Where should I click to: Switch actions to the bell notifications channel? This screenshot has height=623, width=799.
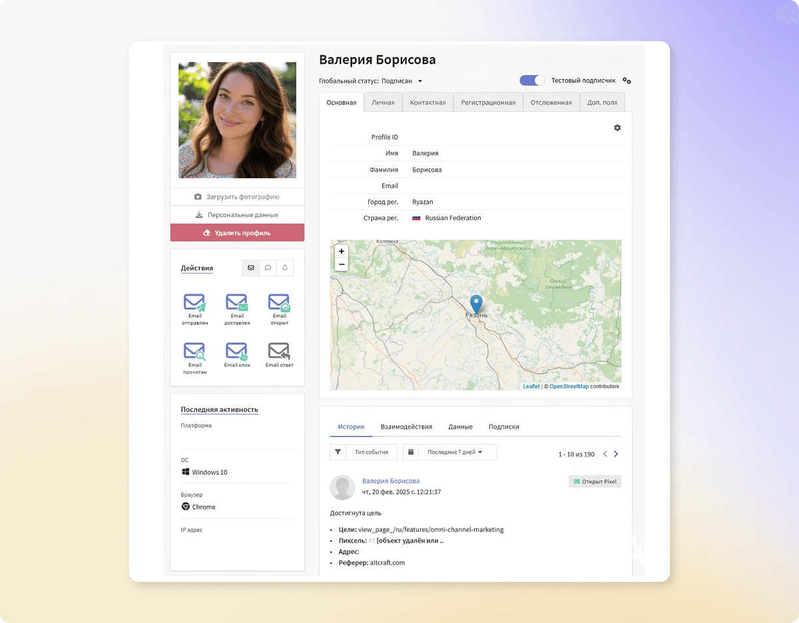click(x=285, y=268)
